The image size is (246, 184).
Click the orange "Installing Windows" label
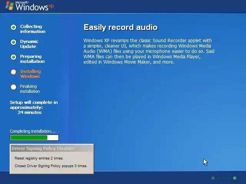(x=30, y=74)
